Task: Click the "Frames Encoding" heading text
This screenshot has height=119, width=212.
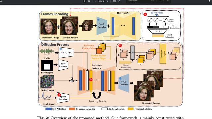Action: coord(55,14)
